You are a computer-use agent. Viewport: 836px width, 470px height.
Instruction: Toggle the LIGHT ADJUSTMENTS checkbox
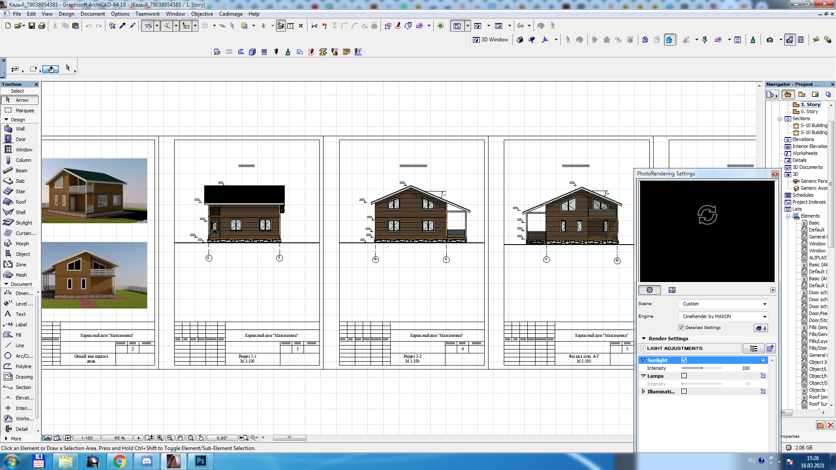[643, 348]
